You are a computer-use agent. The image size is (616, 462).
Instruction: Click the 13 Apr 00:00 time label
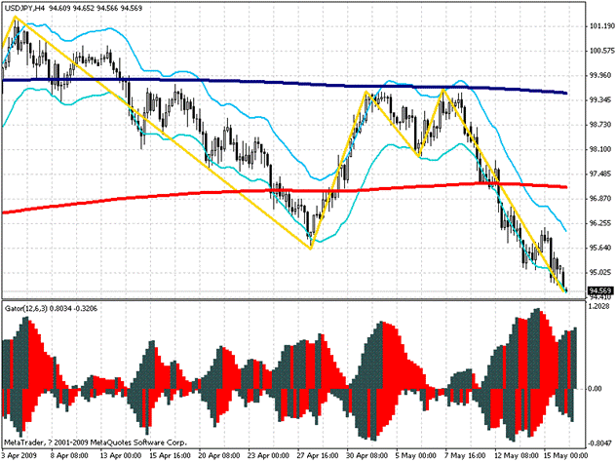pyautogui.click(x=121, y=455)
